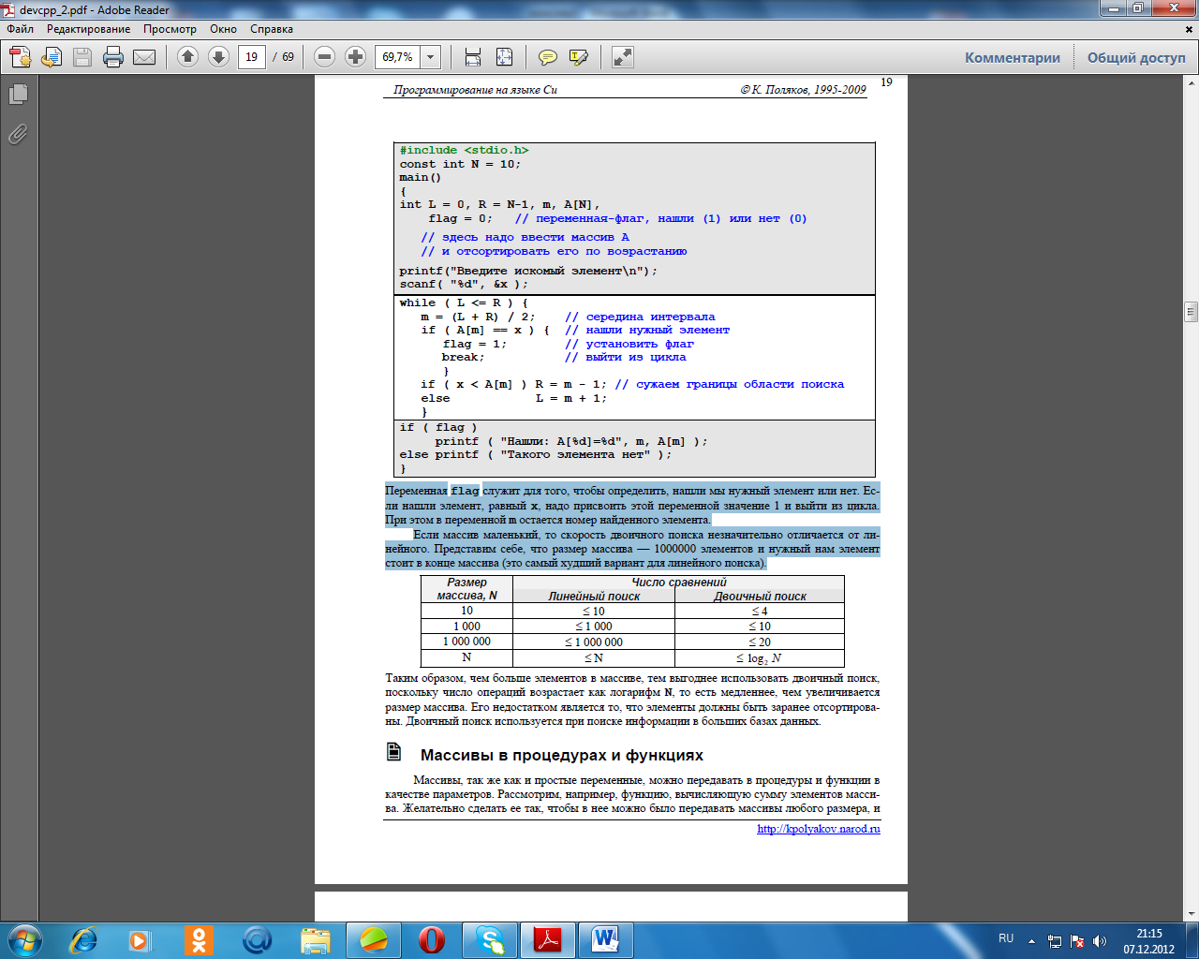Open the Windows Start menu

click(x=24, y=939)
